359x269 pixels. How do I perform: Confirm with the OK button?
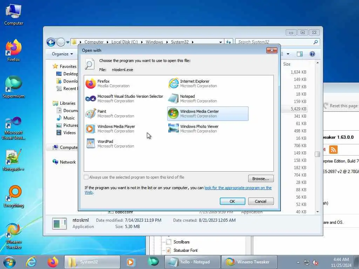(x=232, y=201)
